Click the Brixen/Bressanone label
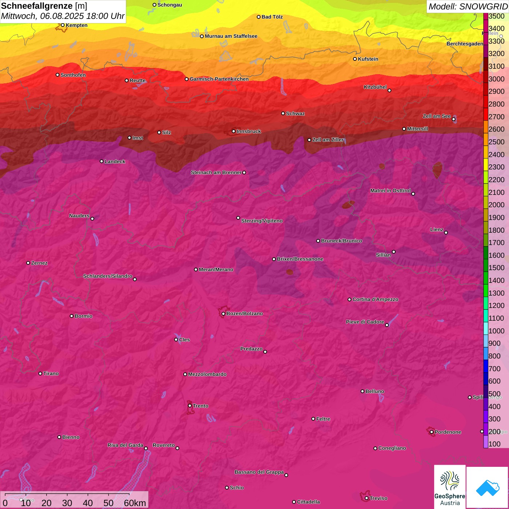The height and width of the screenshot is (509, 509). (300, 259)
